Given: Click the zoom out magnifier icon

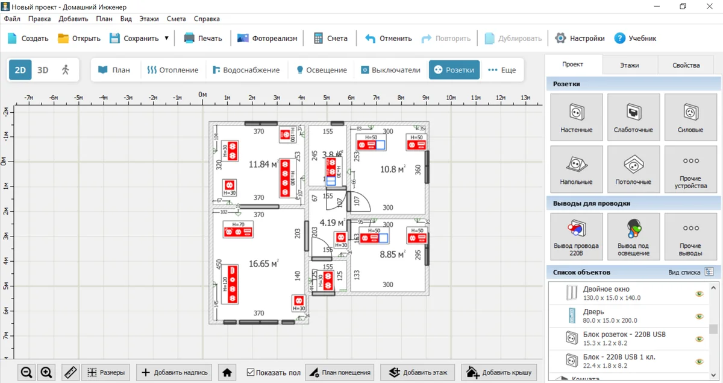Looking at the screenshot, I should coord(26,373).
